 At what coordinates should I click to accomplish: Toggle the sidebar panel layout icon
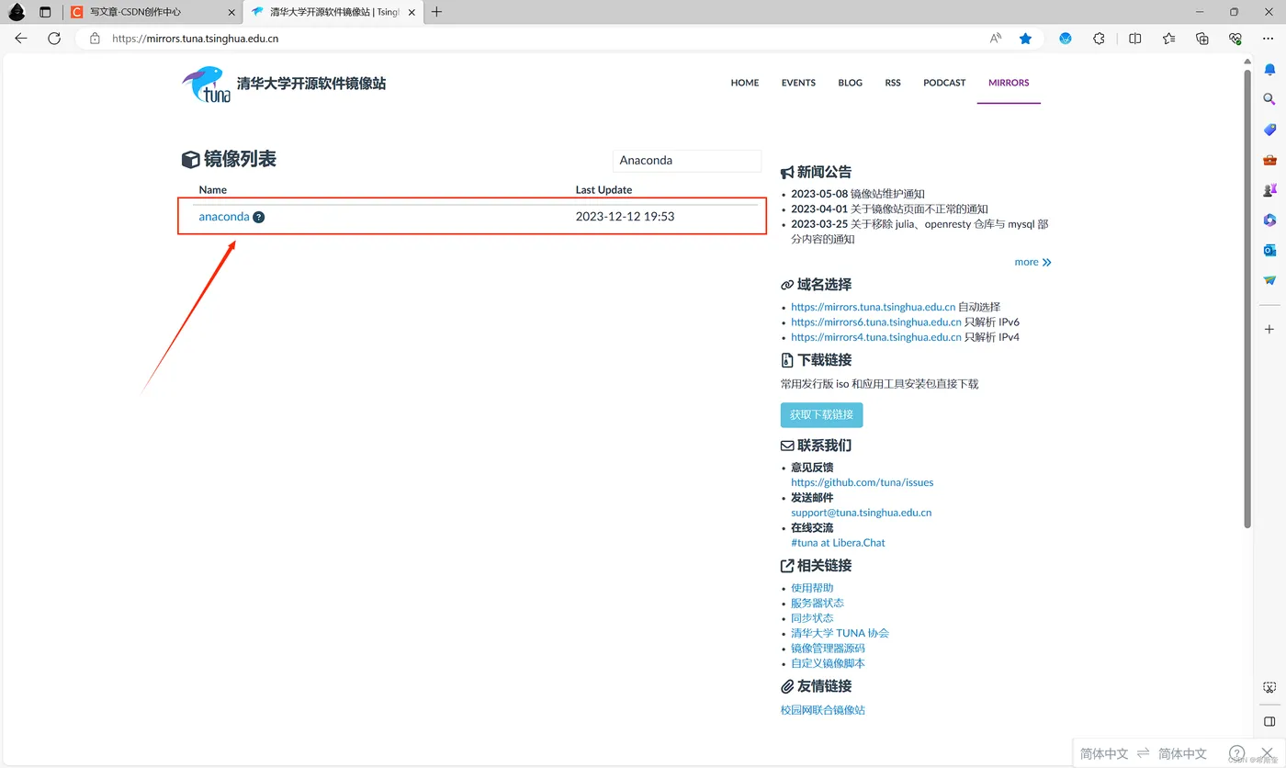1269,722
